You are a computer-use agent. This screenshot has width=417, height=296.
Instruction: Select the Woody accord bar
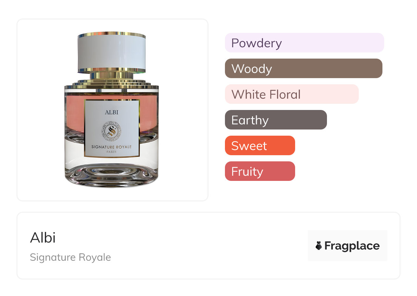(304, 69)
